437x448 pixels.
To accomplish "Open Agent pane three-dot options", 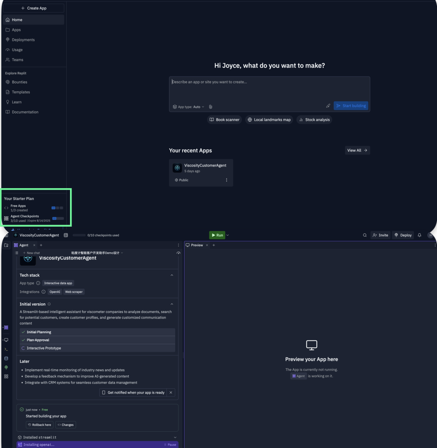I will coord(178,245).
